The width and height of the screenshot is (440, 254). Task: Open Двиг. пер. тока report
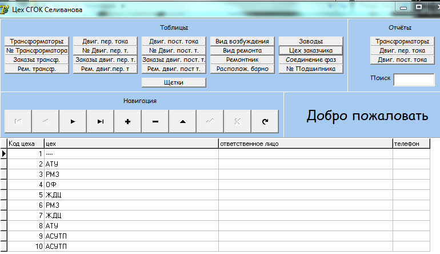[x=402, y=50]
